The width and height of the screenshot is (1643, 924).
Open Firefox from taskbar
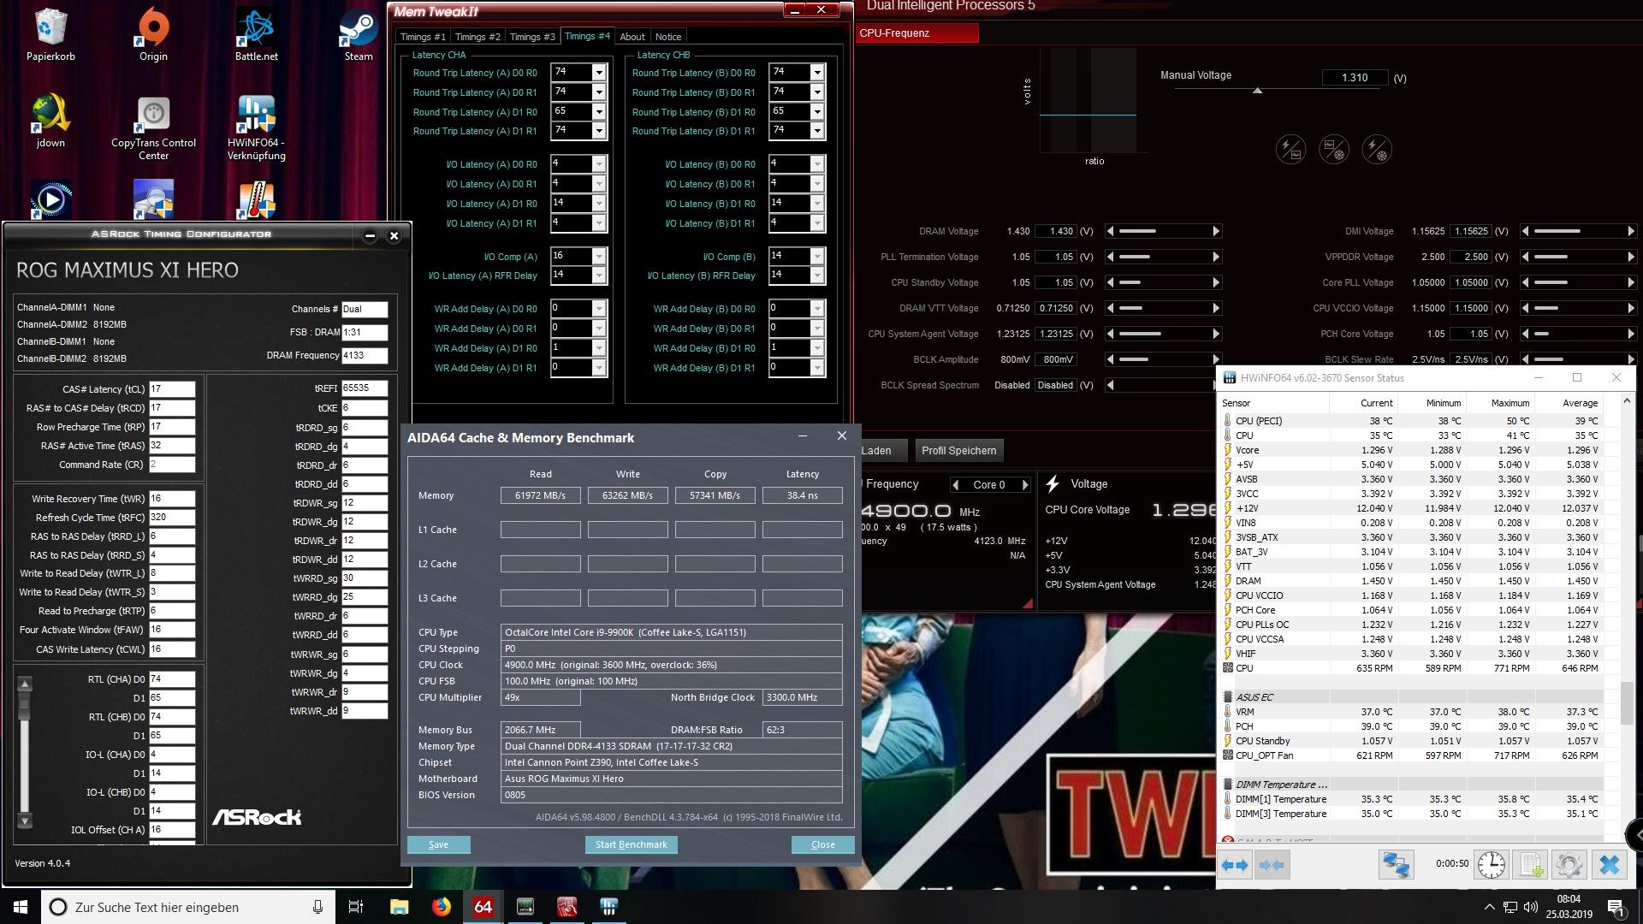tap(441, 907)
